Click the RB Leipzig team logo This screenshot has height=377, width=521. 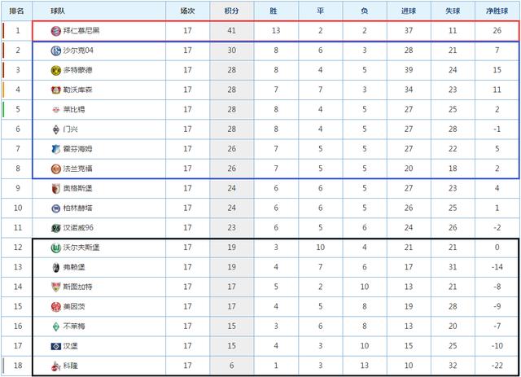coord(56,110)
